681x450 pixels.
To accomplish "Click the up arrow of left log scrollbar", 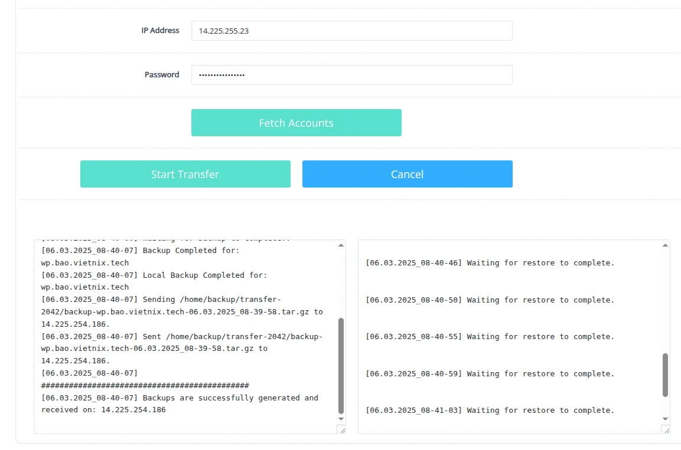I will (341, 245).
